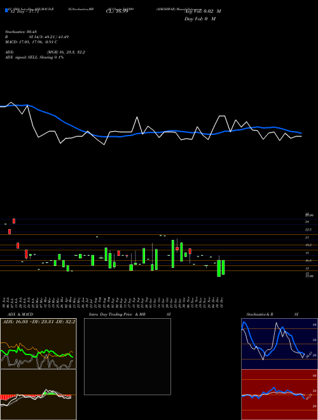This screenshot has width=318, height=420.
Task: Click the 'Stochastics & R' panel title
Action: (x=260, y=314)
